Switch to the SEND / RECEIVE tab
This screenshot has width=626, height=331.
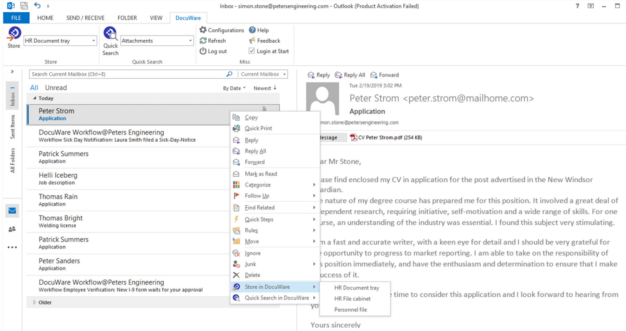tap(85, 18)
